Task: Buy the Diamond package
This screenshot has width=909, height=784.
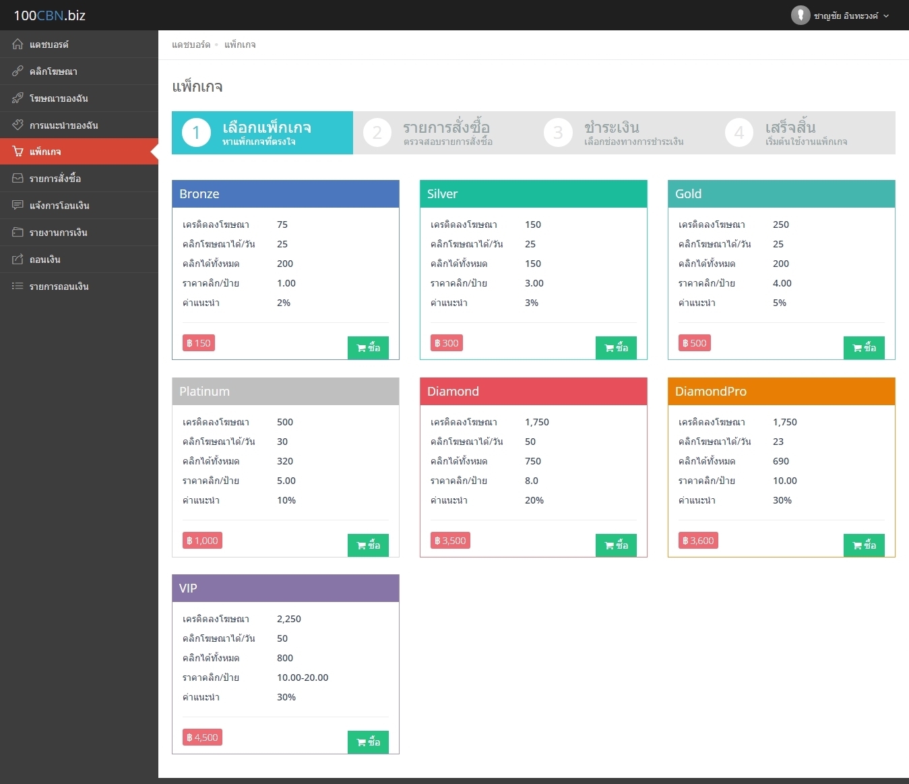Action: [x=616, y=545]
